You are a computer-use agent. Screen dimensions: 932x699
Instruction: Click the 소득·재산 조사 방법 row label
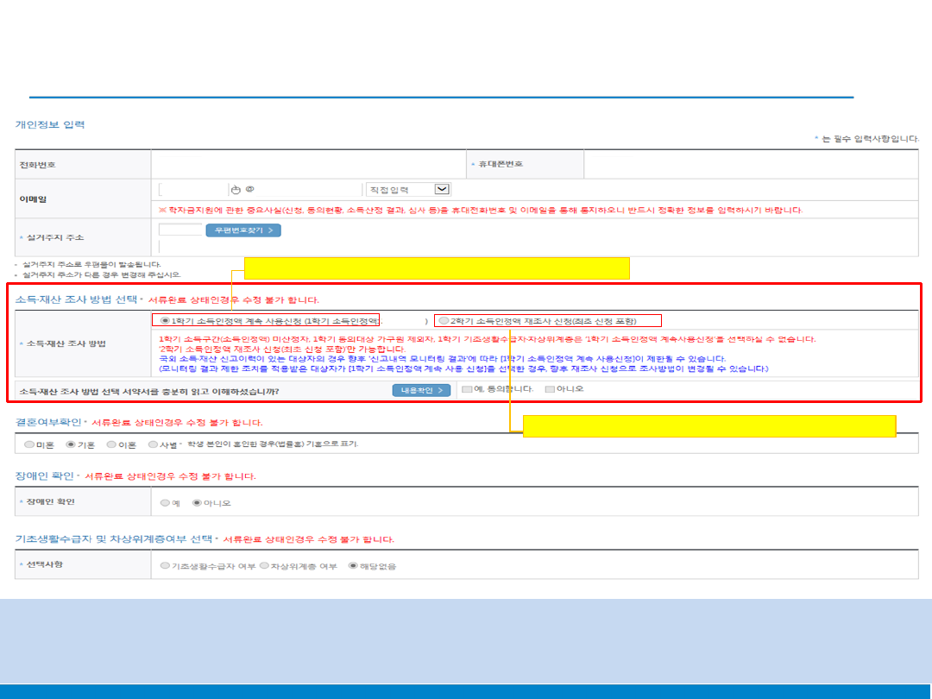[66, 343]
